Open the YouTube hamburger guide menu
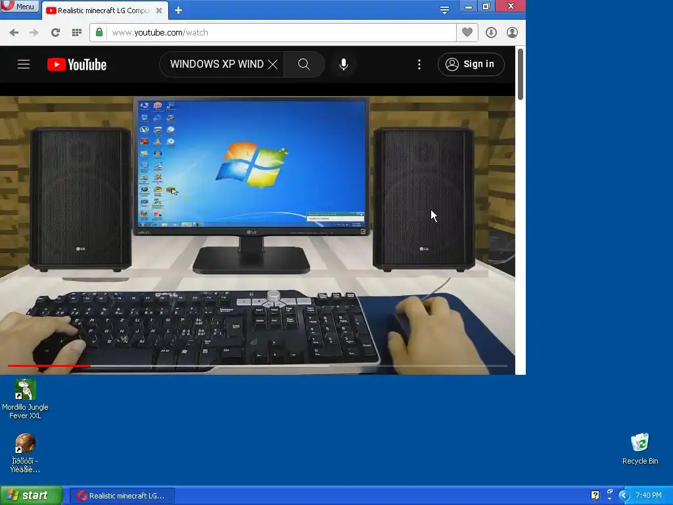Viewport: 673px width, 505px height. coord(24,64)
